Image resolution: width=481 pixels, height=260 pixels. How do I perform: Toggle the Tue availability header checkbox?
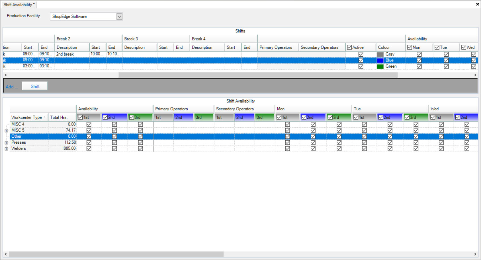(437, 47)
